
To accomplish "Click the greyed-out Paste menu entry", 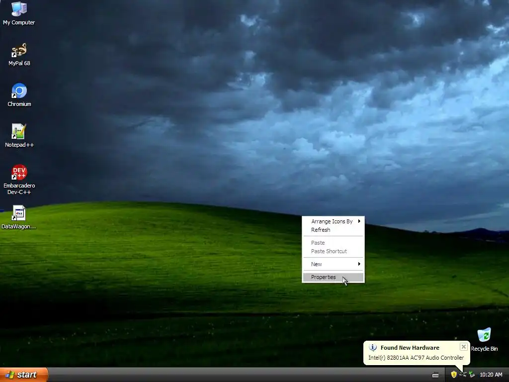I will click(334, 243).
